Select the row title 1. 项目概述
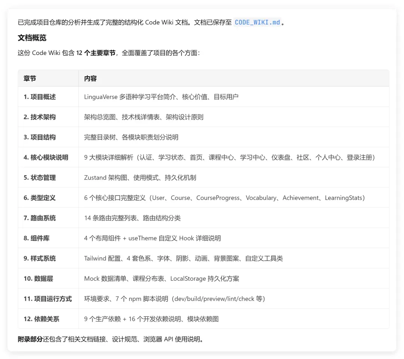The width and height of the screenshot is (404, 359). [x=40, y=97]
